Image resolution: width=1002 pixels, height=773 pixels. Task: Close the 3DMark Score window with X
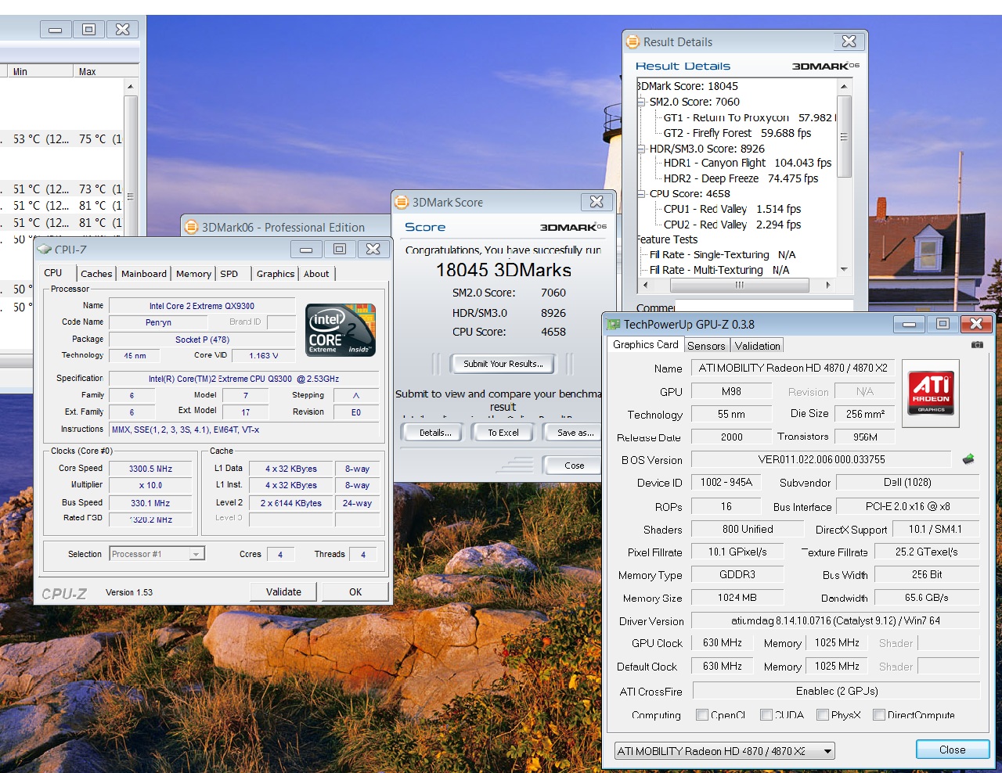(x=597, y=202)
